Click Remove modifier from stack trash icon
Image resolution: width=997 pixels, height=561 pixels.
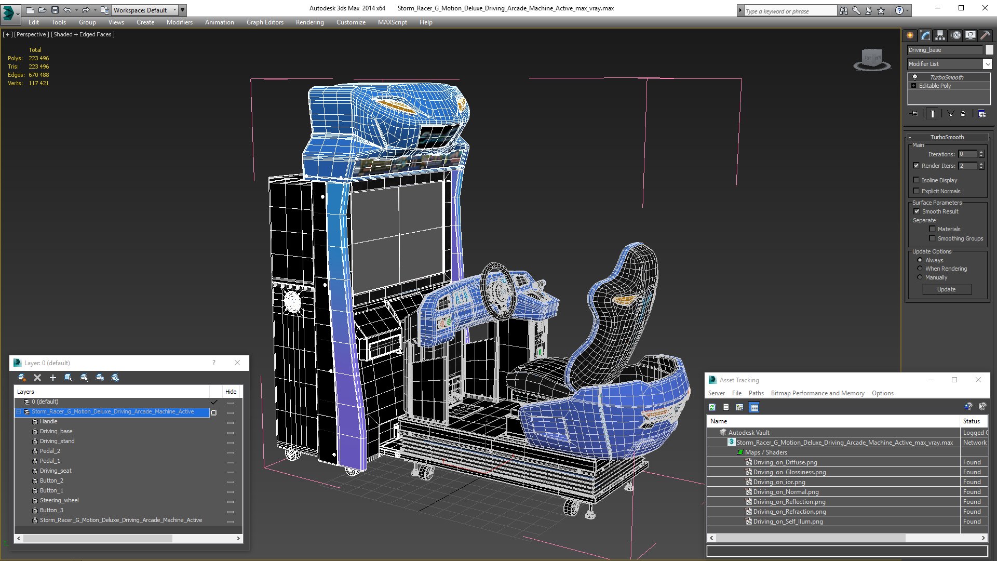pos(963,114)
